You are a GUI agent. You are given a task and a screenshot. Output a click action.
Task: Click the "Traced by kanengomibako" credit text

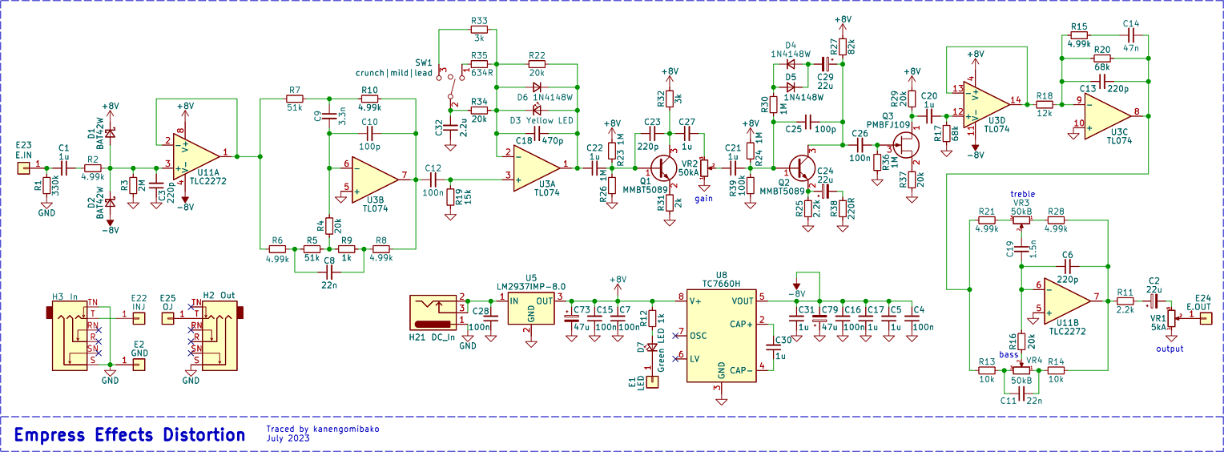(323, 429)
